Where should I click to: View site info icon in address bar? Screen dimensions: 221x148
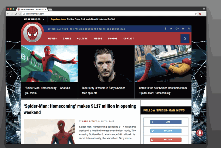(x=24, y=14)
